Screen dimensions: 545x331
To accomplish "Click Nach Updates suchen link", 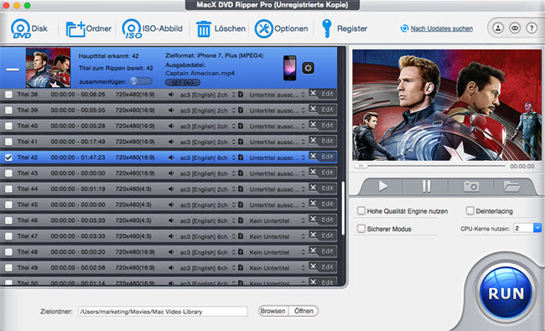I will tap(441, 28).
